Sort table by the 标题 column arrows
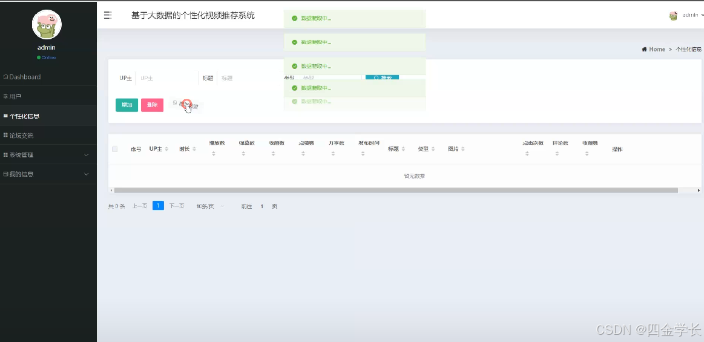The height and width of the screenshot is (342, 704). [x=403, y=149]
